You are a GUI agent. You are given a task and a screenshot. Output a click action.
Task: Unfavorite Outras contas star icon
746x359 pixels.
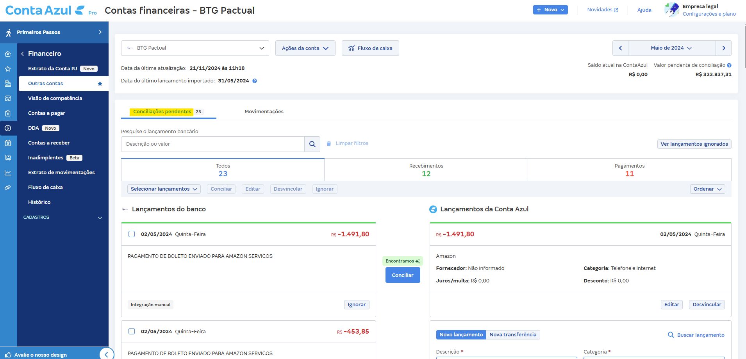point(100,84)
